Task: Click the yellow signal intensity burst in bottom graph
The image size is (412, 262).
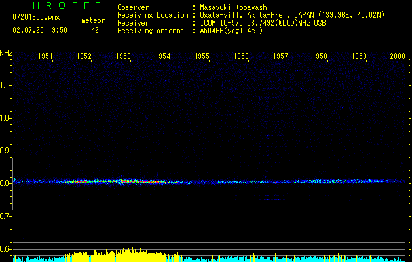Action: pos(122,255)
